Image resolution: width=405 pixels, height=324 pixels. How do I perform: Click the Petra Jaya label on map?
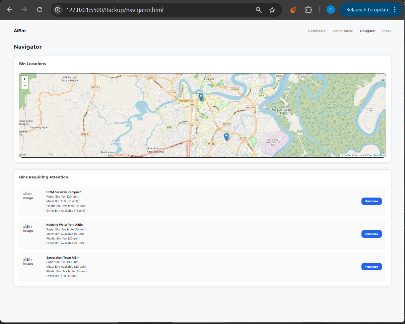(x=208, y=79)
